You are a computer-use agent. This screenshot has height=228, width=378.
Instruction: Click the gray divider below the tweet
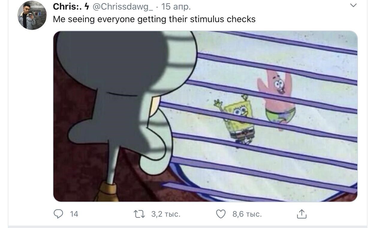click(x=188, y=227)
